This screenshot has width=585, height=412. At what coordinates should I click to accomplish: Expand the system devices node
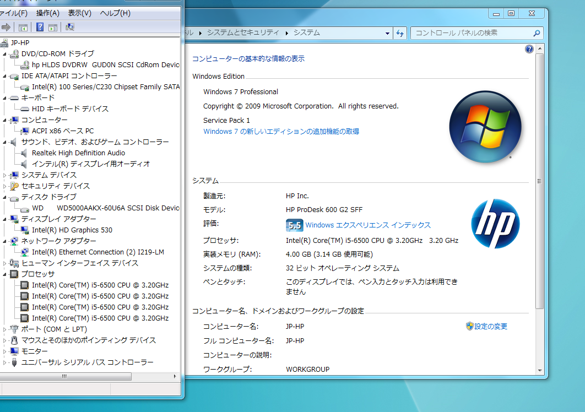coord(5,175)
